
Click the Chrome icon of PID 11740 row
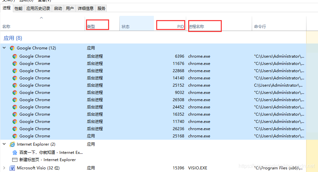click(x=14, y=122)
